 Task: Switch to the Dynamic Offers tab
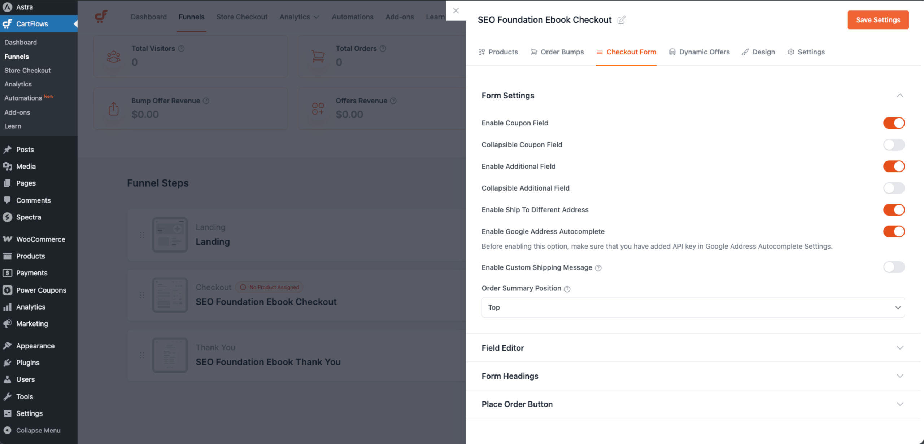tap(699, 52)
